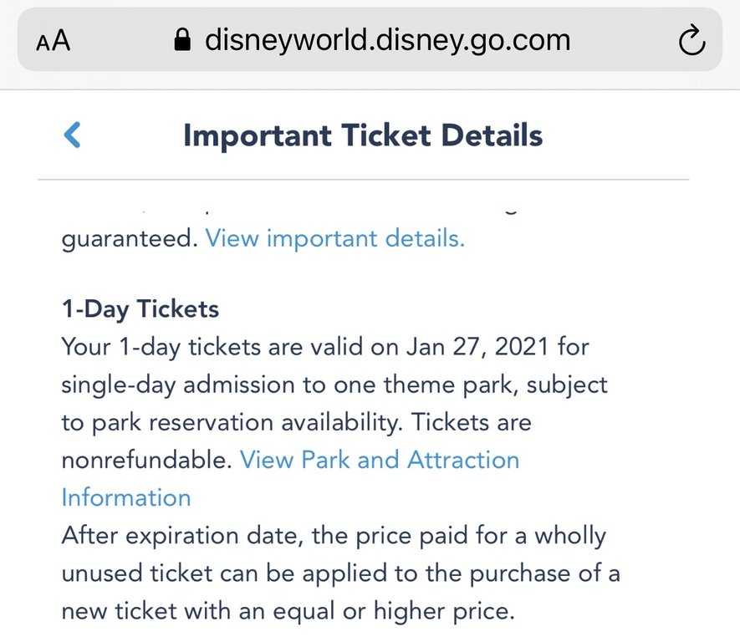This screenshot has width=740, height=642.
Task: Open the "View important details." link
Action: coord(334,238)
